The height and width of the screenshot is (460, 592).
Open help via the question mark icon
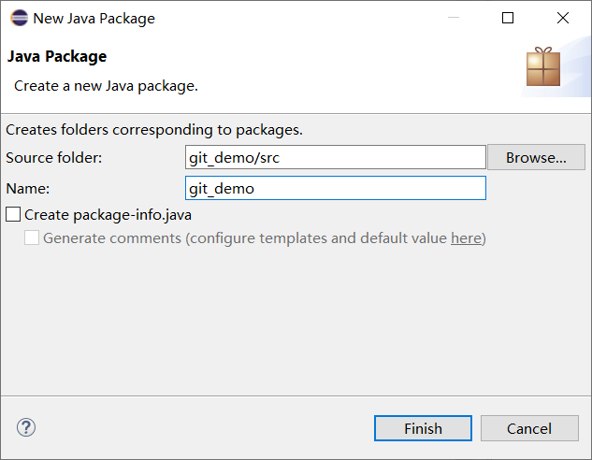25,428
